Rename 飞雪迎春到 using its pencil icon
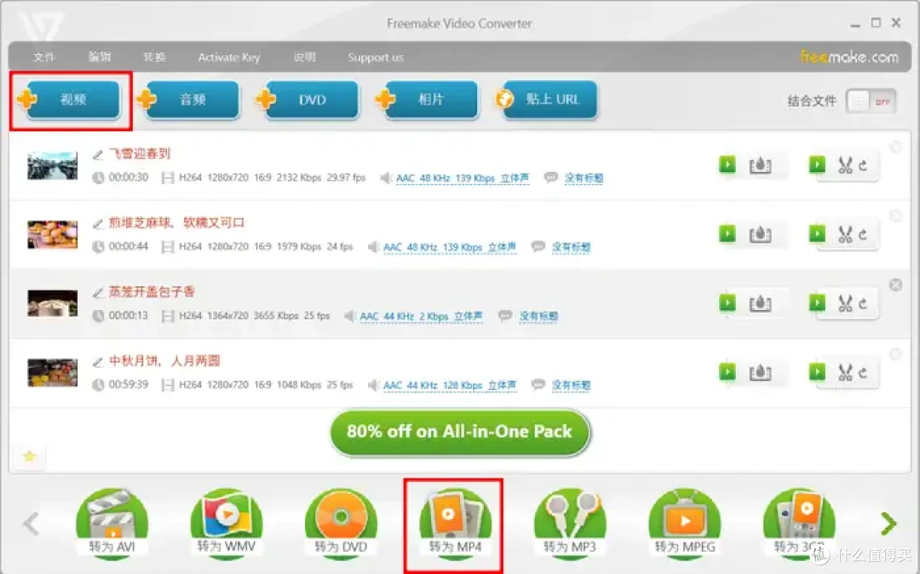This screenshot has width=920, height=574. coord(98,155)
